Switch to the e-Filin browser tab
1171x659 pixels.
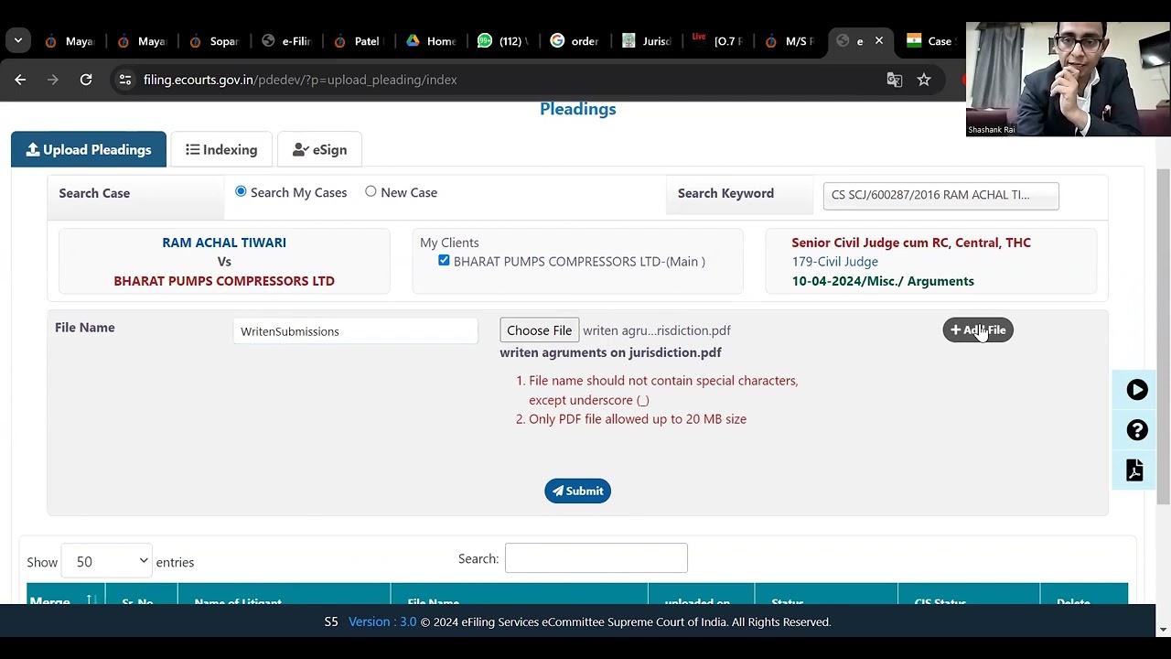286,41
